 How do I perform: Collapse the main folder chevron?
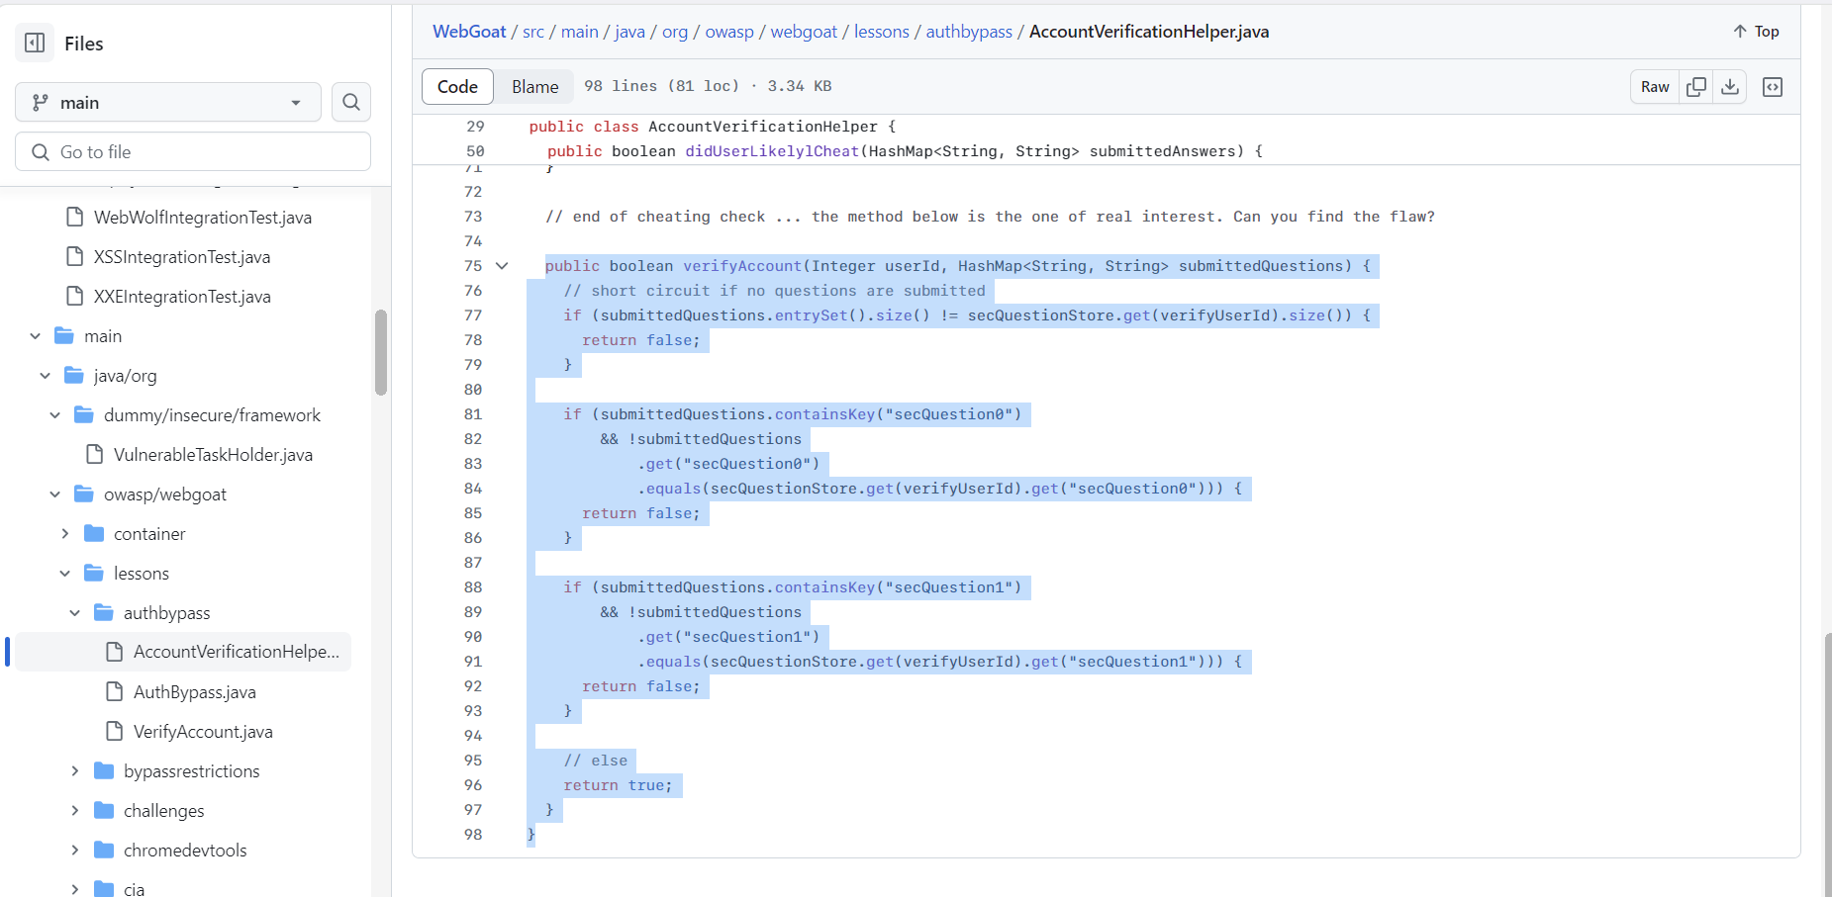pyautogui.click(x=35, y=336)
